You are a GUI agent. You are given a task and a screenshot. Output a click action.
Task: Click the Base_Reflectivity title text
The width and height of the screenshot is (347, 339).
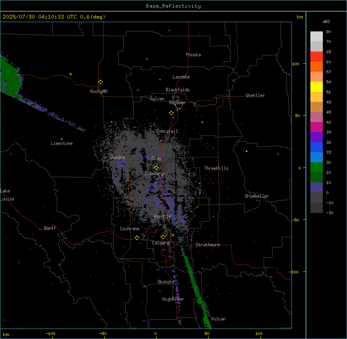173,6
